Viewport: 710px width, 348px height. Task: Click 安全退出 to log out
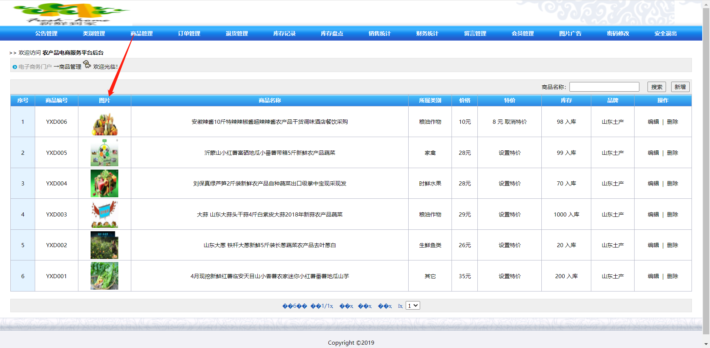click(665, 33)
